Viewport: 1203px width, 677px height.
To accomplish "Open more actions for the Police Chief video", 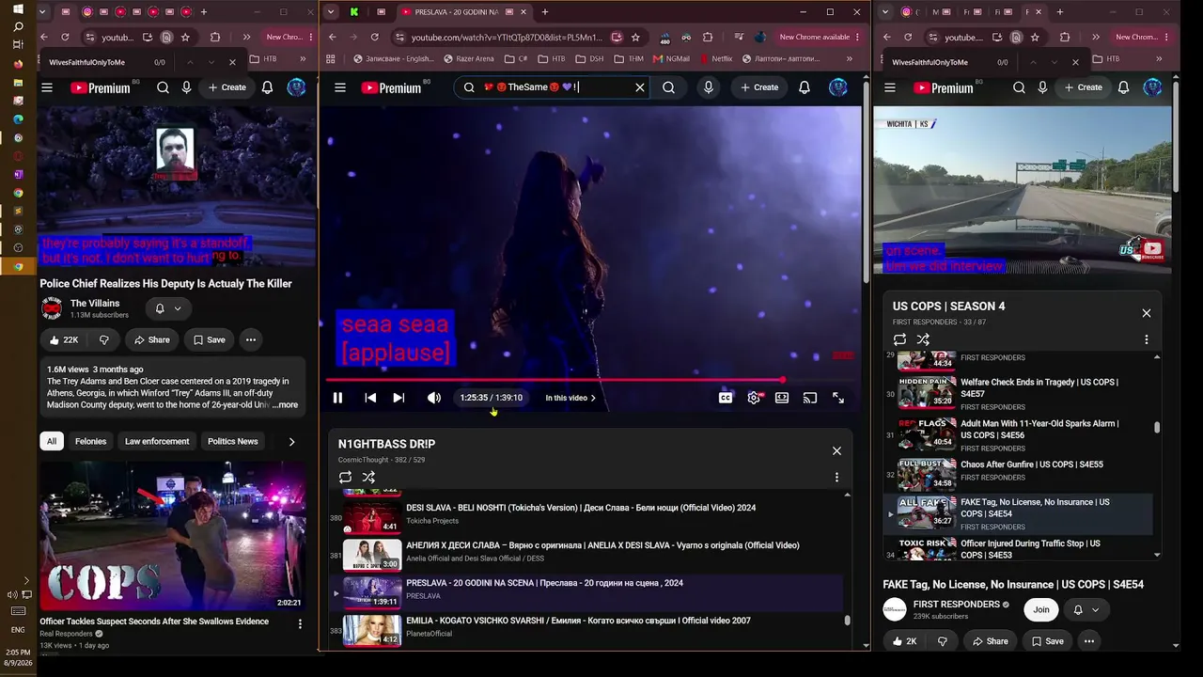I will click(250, 339).
